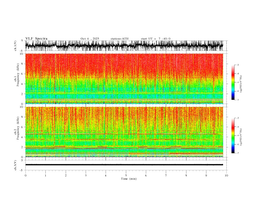Click the date 'Oct. 4 , 2025'

coord(90,39)
